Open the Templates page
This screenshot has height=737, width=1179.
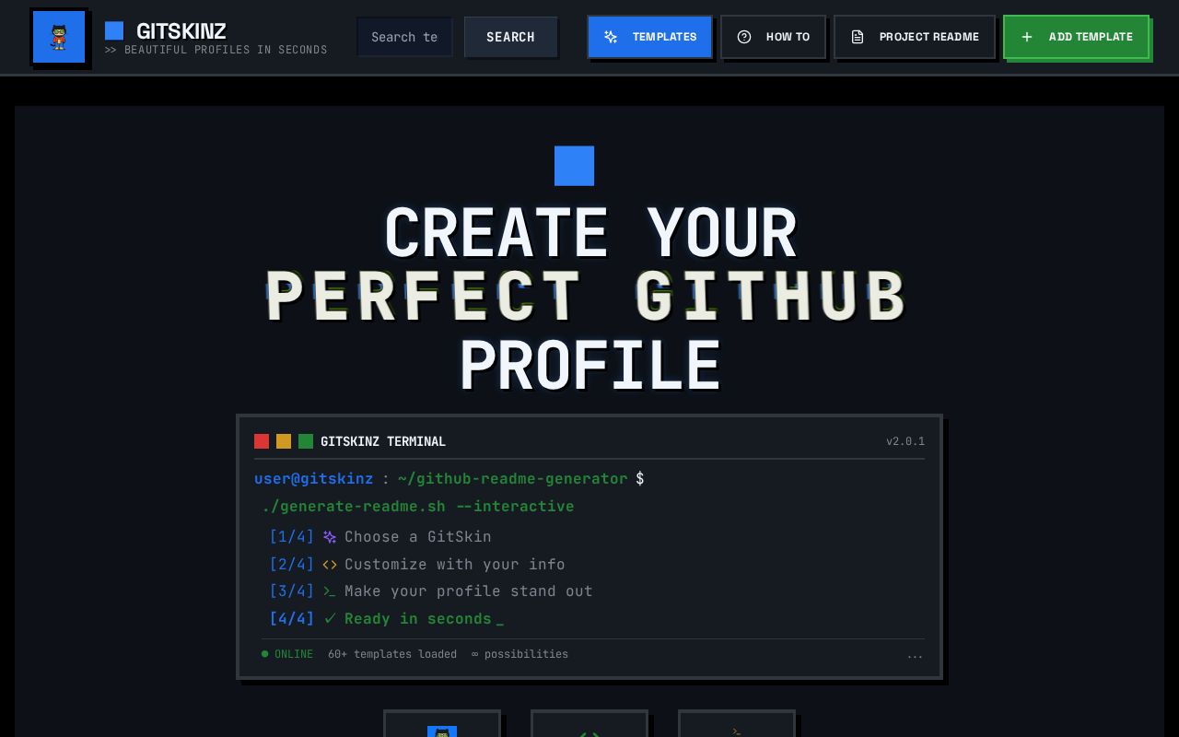point(649,37)
